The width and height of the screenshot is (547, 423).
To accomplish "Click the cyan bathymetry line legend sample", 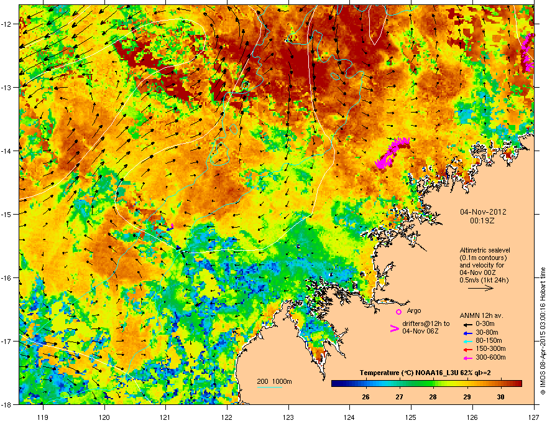I will (x=269, y=387).
